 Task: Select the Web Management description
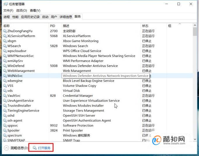tap(77, 71)
